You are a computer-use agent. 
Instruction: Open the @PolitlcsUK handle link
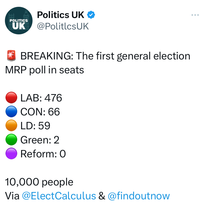coord(63,26)
